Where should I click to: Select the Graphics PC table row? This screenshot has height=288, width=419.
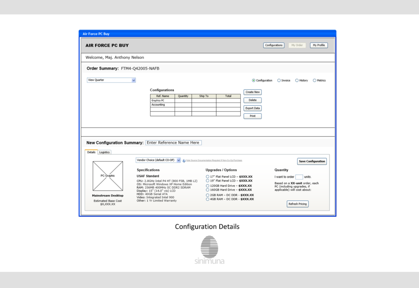[195, 100]
